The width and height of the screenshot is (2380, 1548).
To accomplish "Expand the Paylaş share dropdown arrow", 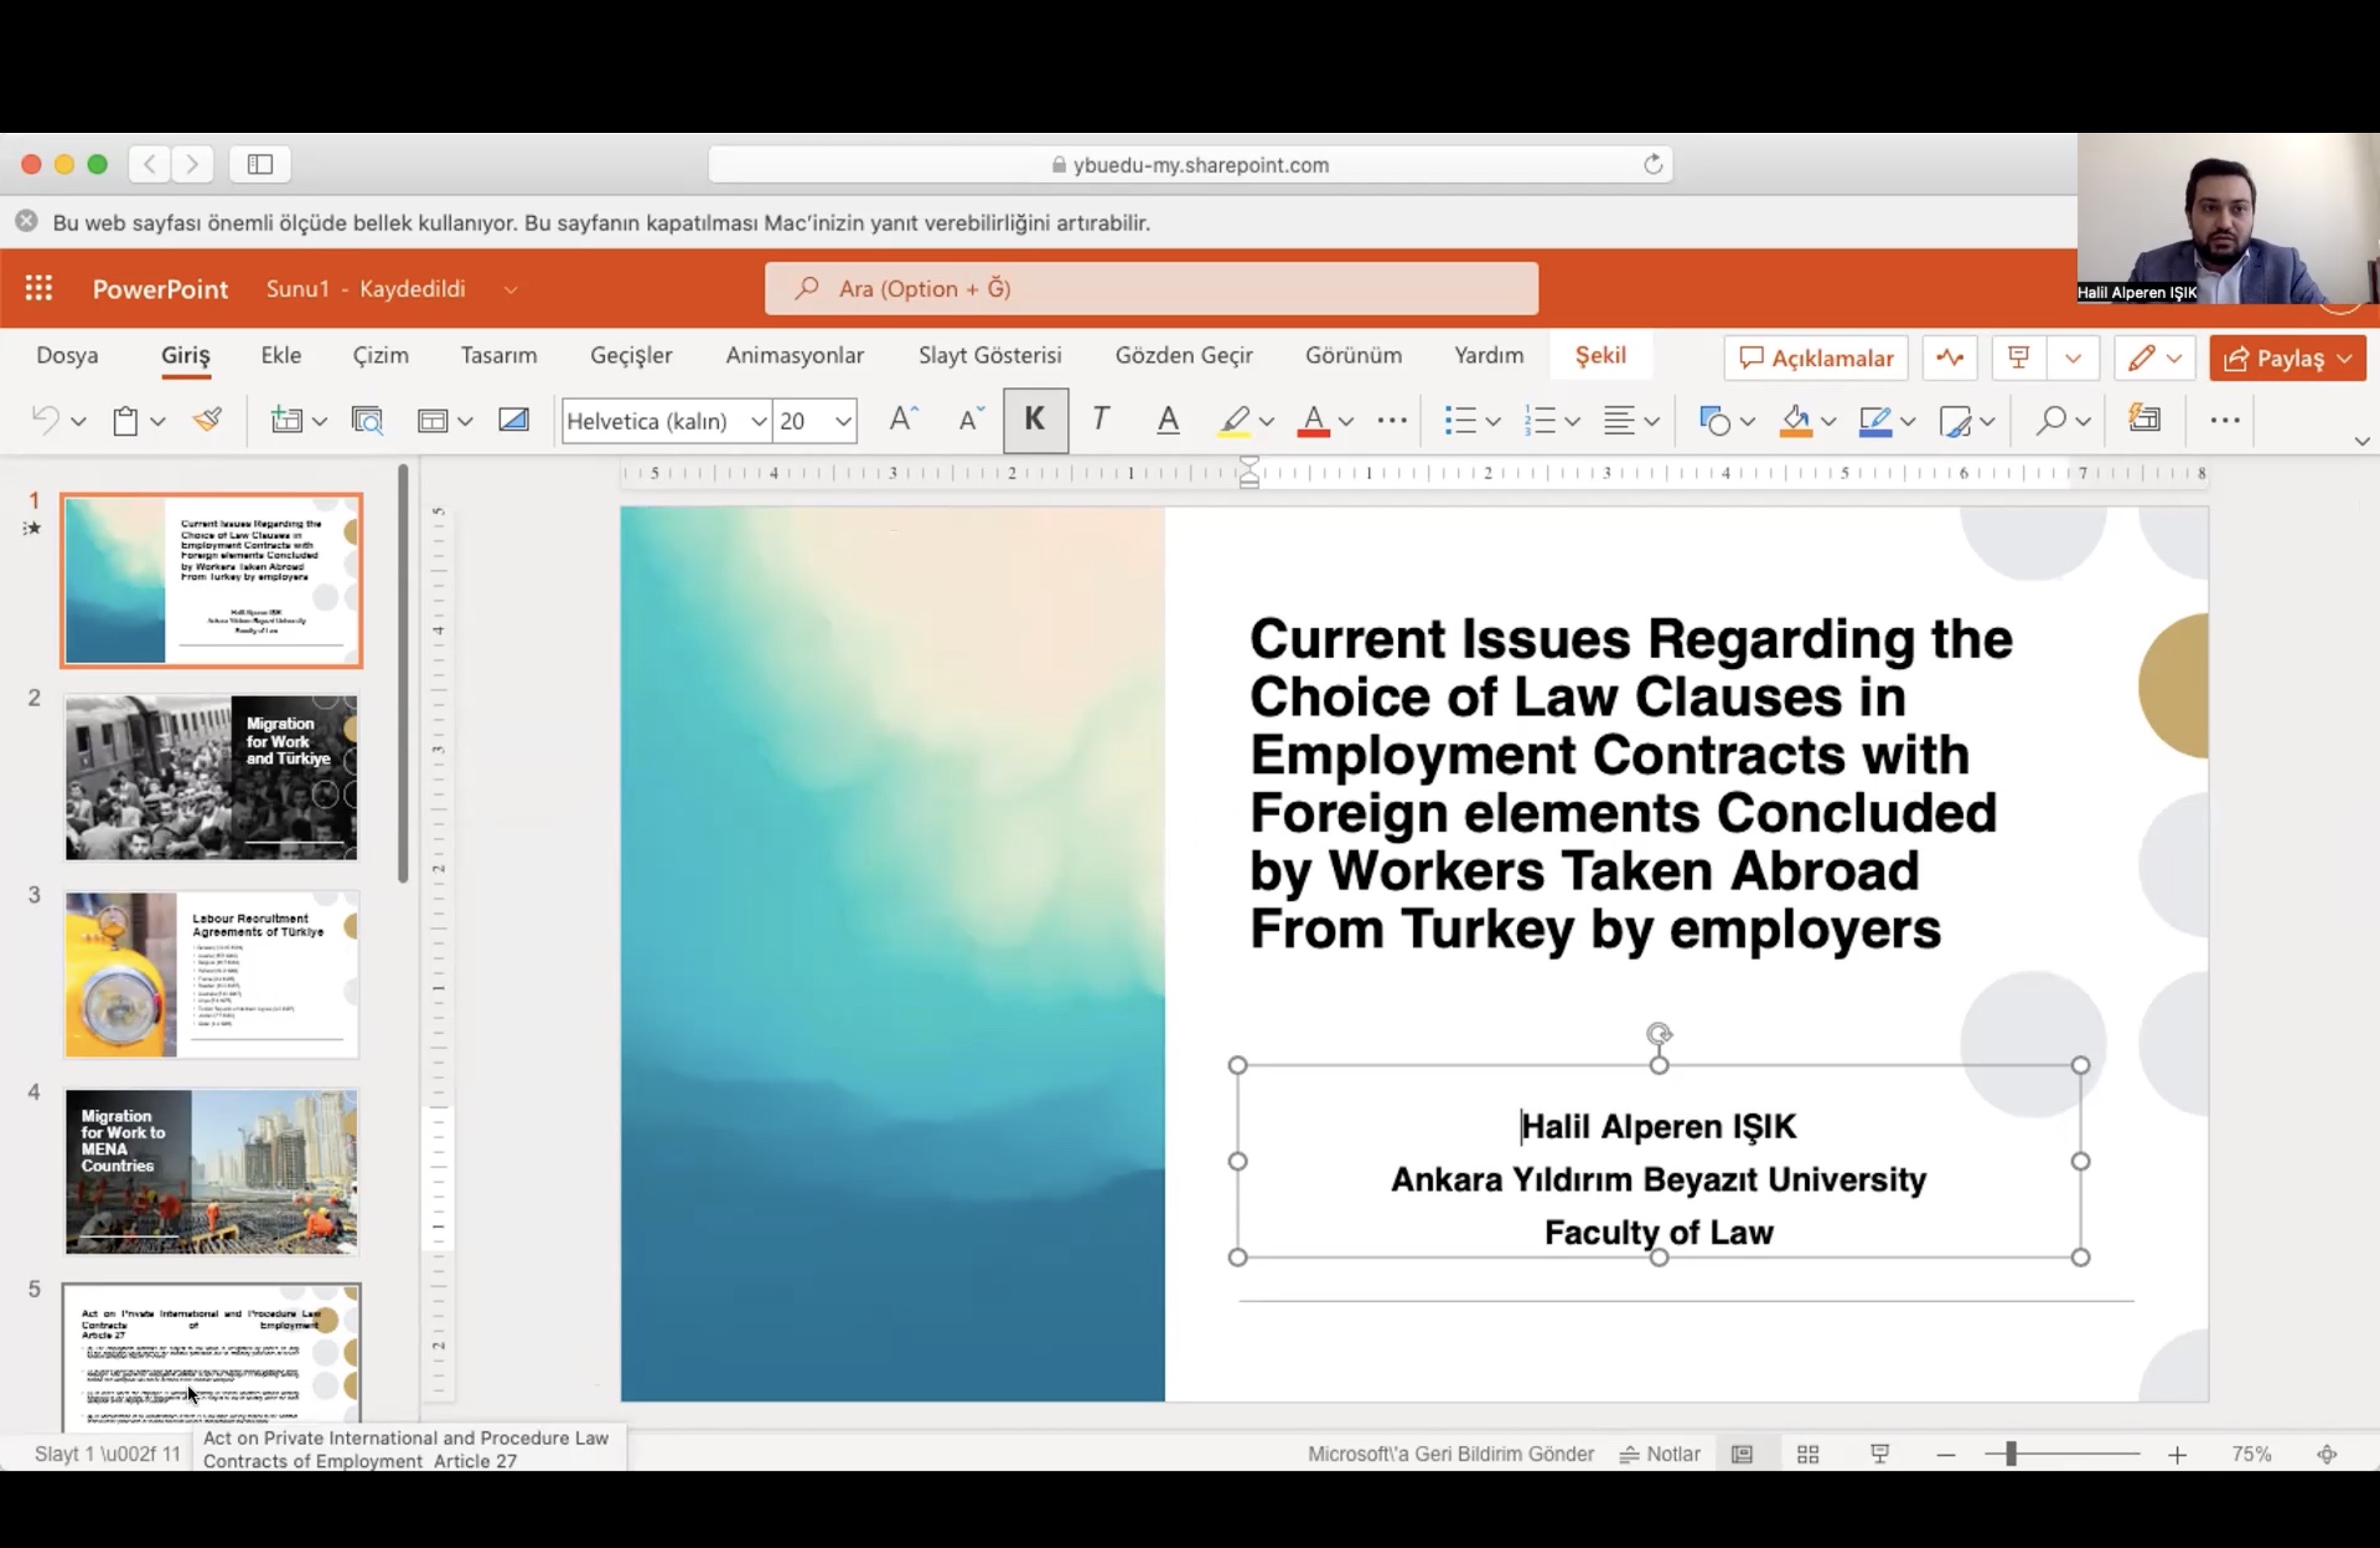I will [x=2345, y=359].
